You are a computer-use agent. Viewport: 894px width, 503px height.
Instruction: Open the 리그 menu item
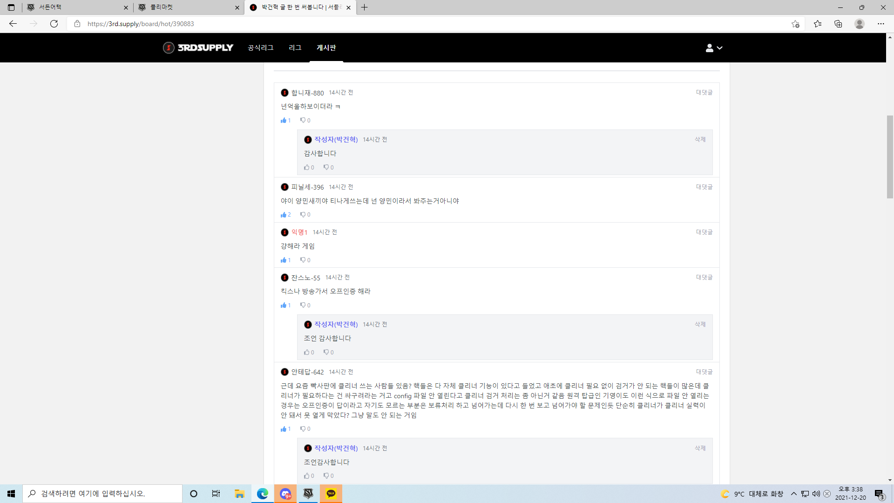[x=295, y=48]
